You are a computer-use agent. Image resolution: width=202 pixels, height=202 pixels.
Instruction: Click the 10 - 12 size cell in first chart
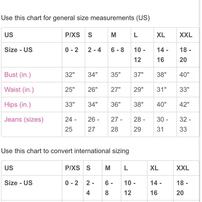coord(142,55)
